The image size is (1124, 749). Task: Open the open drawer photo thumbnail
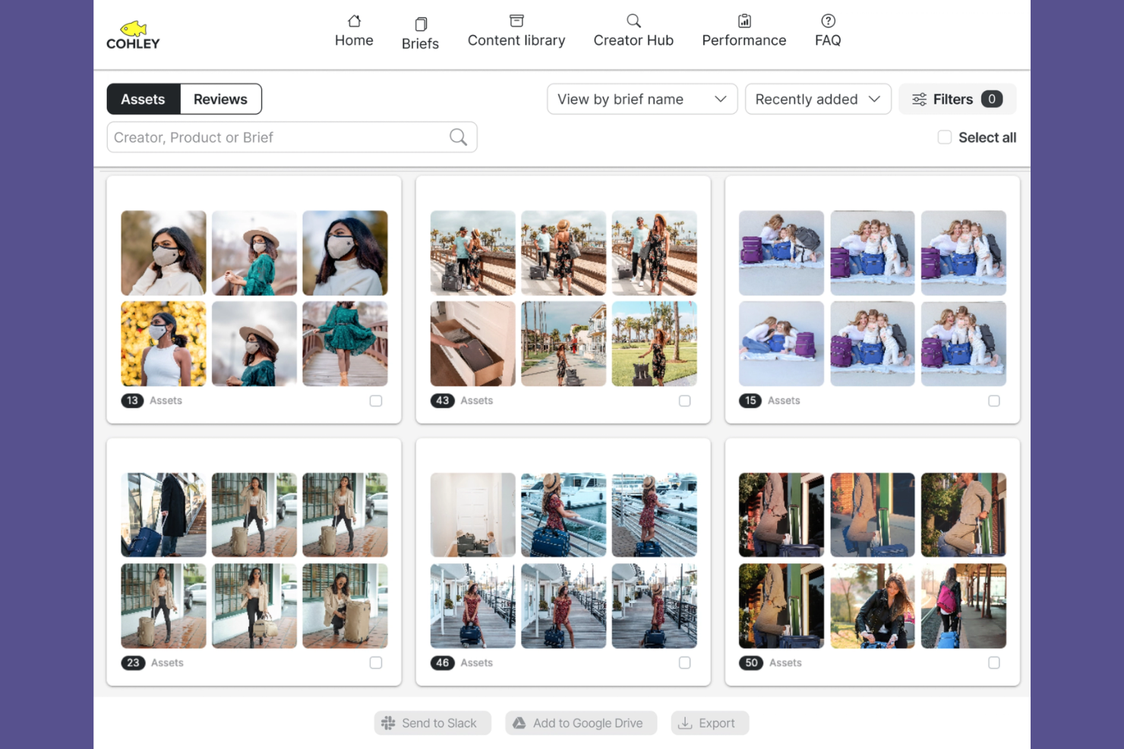472,344
